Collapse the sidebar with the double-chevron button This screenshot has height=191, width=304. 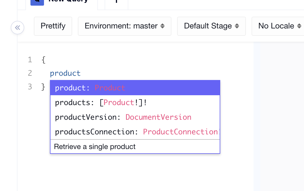coord(17,28)
